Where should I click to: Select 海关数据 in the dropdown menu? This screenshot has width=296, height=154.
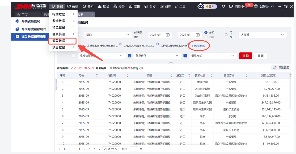pyautogui.click(x=63, y=41)
